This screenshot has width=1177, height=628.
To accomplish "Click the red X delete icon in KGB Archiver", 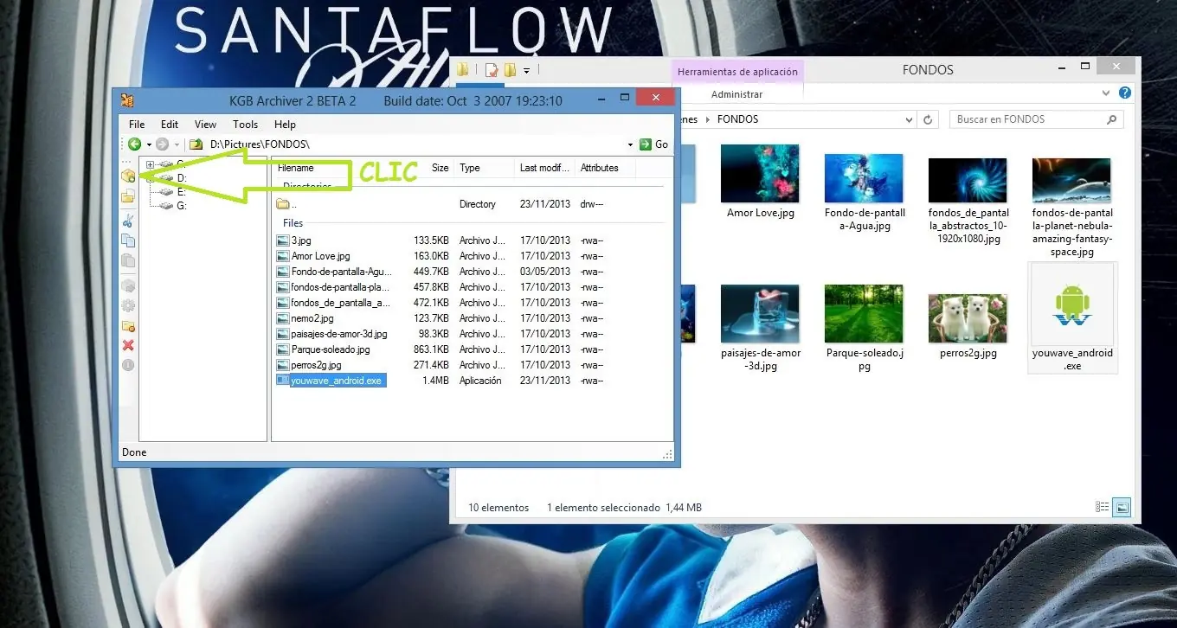I will [x=128, y=345].
